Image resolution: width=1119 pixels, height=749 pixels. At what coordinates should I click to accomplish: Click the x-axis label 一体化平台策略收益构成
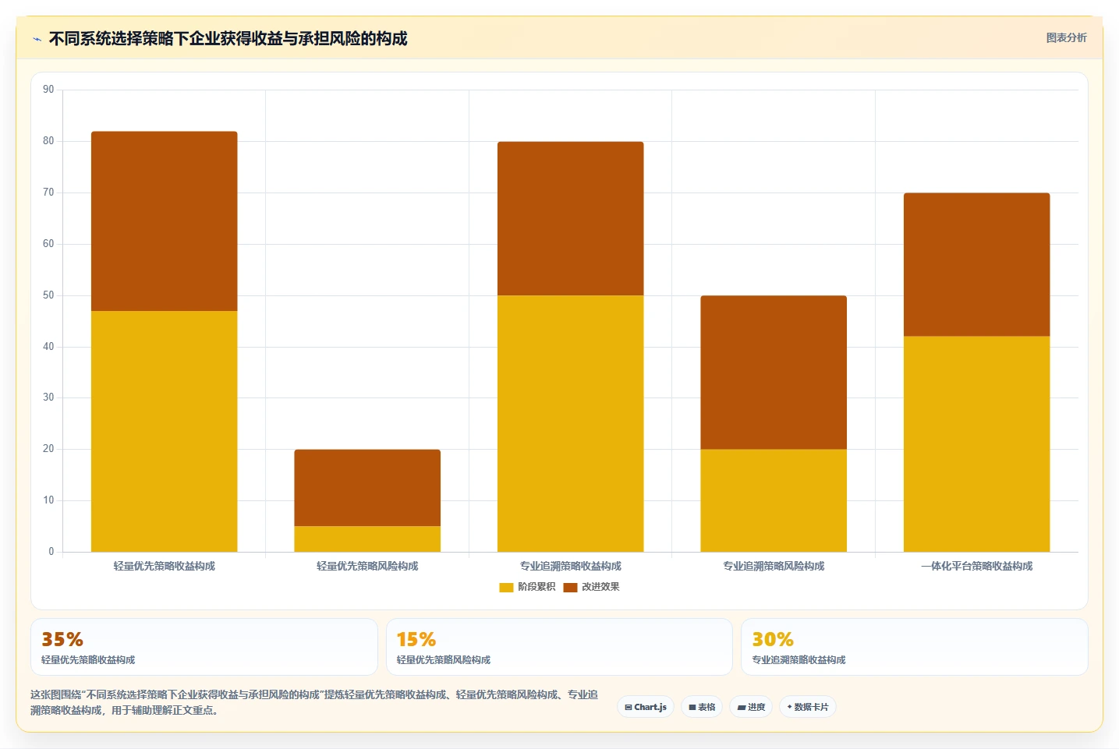point(977,566)
